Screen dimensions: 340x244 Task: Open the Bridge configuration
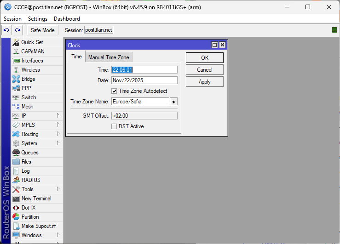click(x=28, y=79)
